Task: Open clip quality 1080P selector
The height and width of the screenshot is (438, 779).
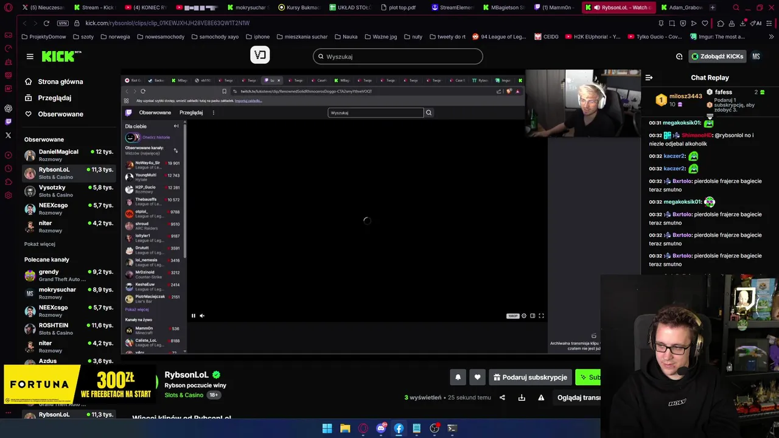Action: click(512, 316)
